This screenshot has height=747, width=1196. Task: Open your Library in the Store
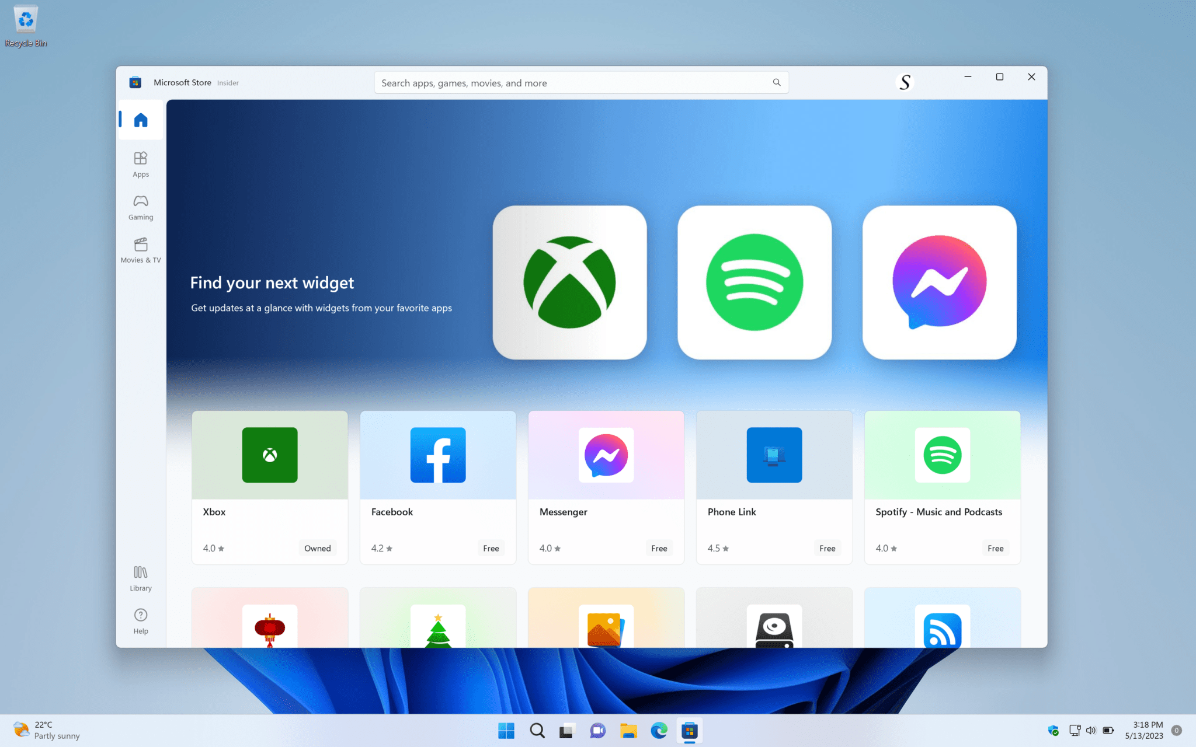(140, 578)
